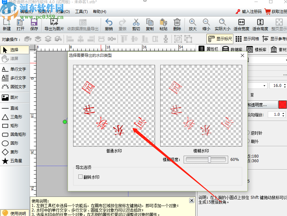Click the Copy (复制) icon
The image size is (287, 216).
[x=150, y=25]
